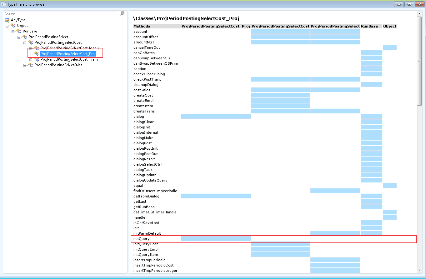Expand the ProjPeriodPostingSelectCost_Trans node

tap(31, 59)
